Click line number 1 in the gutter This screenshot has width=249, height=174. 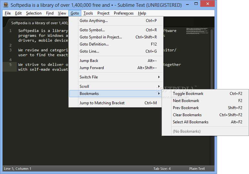tap(10, 31)
